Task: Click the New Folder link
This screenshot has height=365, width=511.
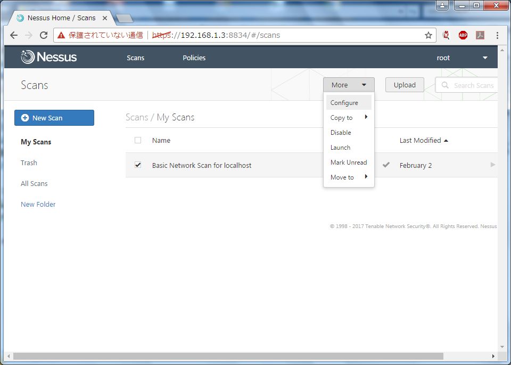Action: tap(38, 205)
